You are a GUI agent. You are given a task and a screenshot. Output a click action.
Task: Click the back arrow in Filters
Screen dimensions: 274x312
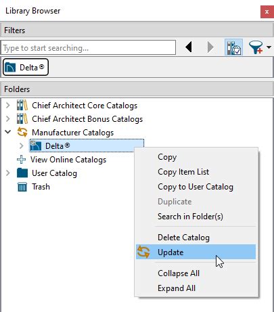click(189, 47)
